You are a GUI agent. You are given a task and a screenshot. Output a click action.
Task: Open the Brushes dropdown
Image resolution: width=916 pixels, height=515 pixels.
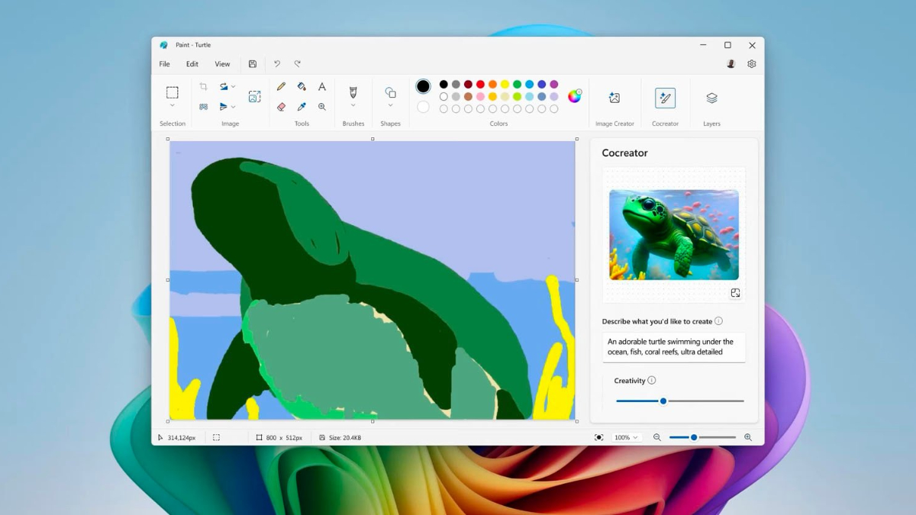pyautogui.click(x=353, y=105)
